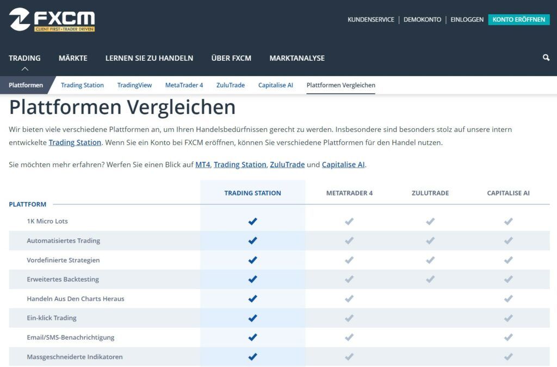Click the Handeln Aus Den Charts Heraus label
The height and width of the screenshot is (367, 557).
pos(76,299)
